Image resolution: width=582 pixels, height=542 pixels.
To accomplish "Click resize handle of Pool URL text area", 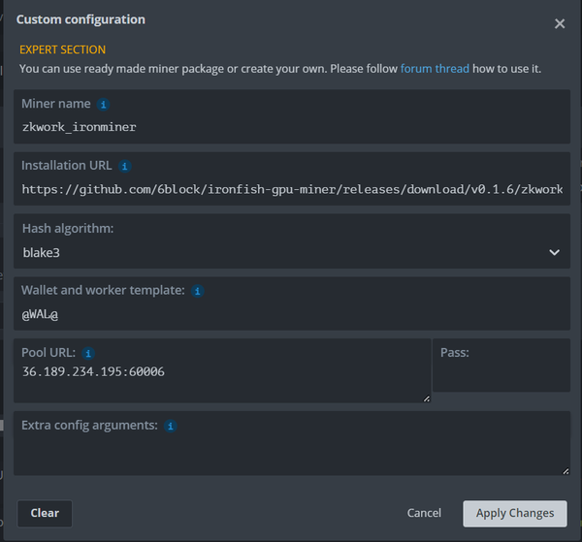I will (426, 398).
